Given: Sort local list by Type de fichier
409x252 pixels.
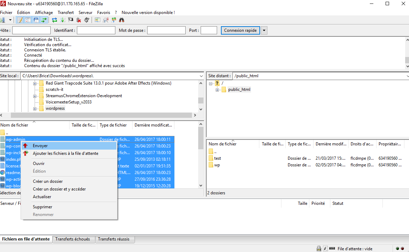Looking at the screenshot, I should coord(115,125).
